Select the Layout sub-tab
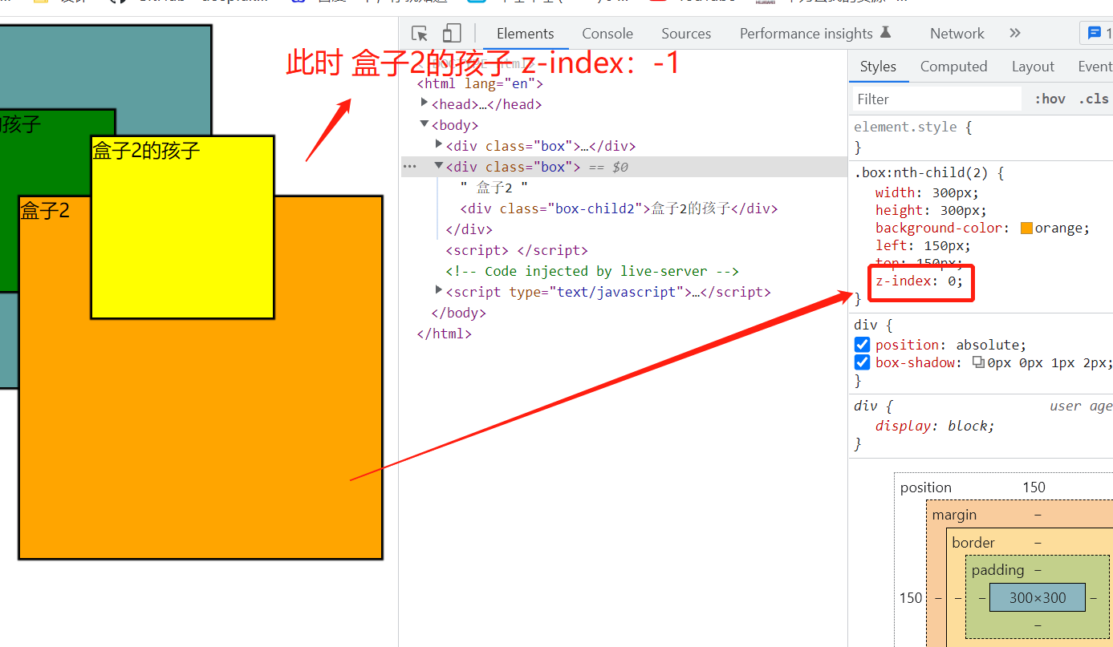This screenshot has width=1113, height=647. [1033, 67]
